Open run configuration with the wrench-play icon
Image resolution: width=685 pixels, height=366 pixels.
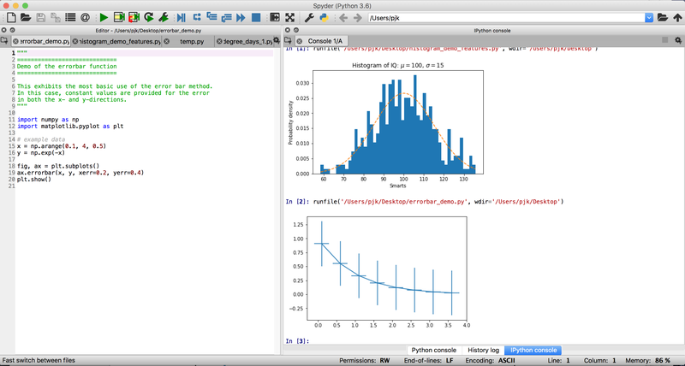point(164,17)
